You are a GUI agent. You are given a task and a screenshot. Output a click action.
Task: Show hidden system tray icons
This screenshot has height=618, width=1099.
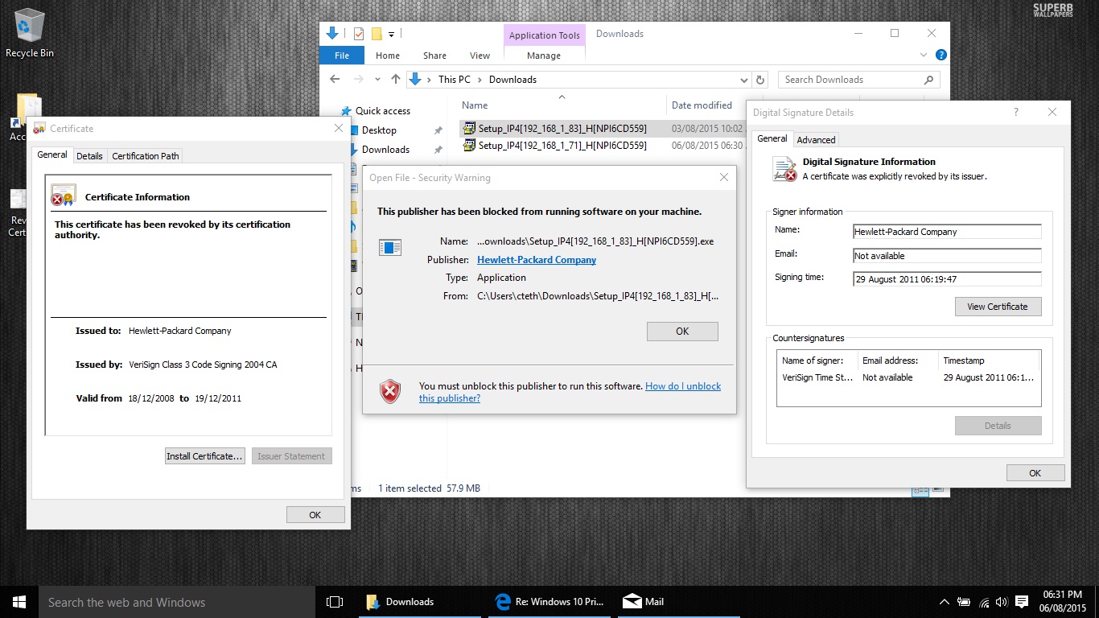tap(945, 602)
